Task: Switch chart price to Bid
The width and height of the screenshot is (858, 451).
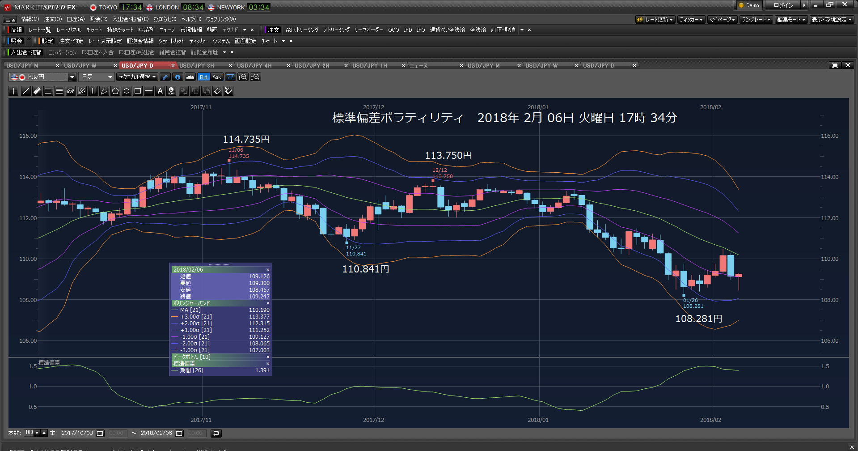Action: click(203, 77)
